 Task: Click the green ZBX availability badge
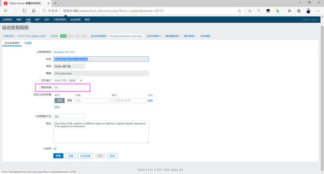63,36
